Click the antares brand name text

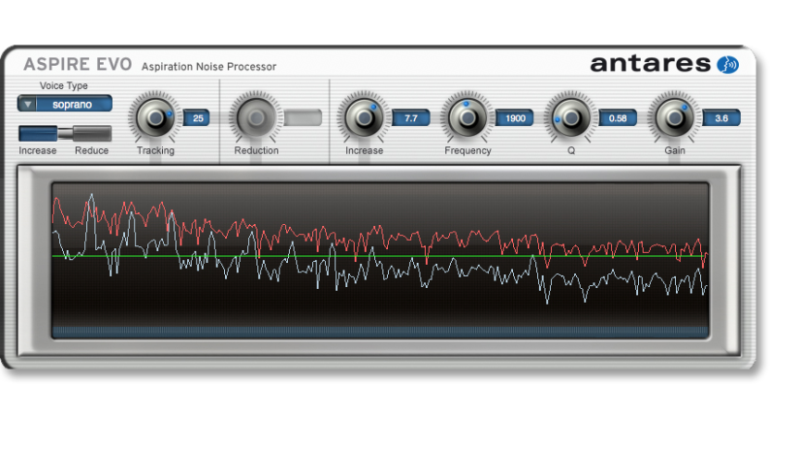651,64
